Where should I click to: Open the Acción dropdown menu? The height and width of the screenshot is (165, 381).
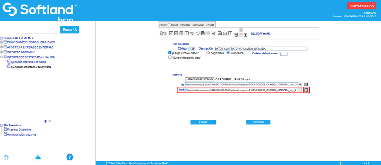[163, 24]
